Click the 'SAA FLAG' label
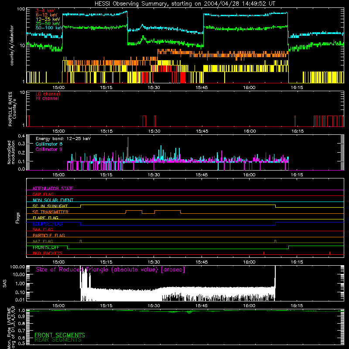 click(43, 229)
